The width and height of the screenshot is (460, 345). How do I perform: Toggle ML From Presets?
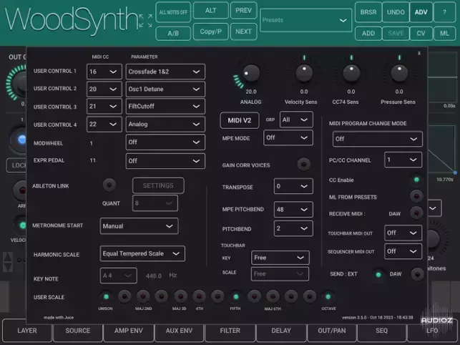416,196
